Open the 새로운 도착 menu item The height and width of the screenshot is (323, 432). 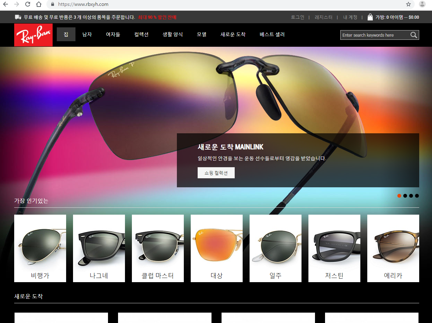point(233,34)
